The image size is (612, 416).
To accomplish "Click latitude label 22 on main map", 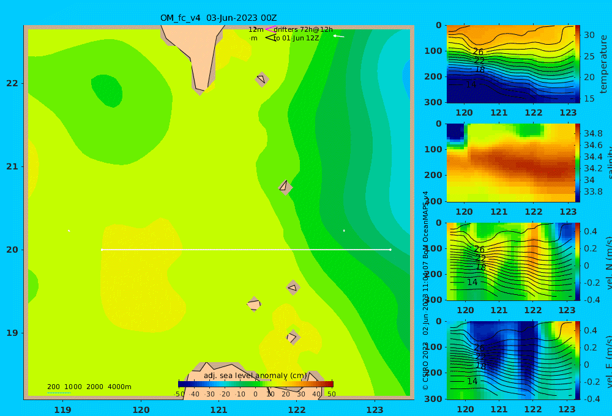I will (12, 83).
